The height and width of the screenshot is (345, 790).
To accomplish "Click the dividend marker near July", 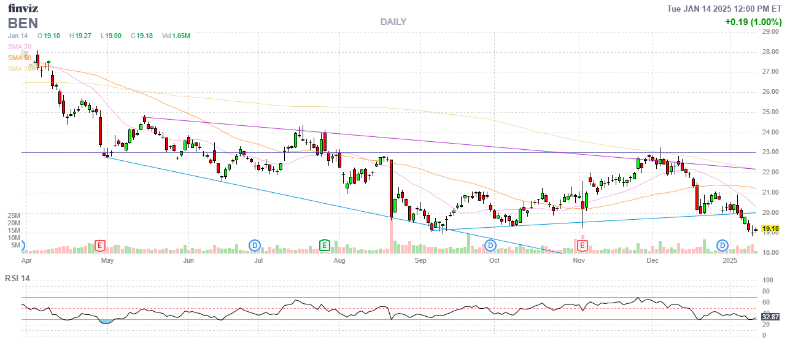I will (x=254, y=246).
